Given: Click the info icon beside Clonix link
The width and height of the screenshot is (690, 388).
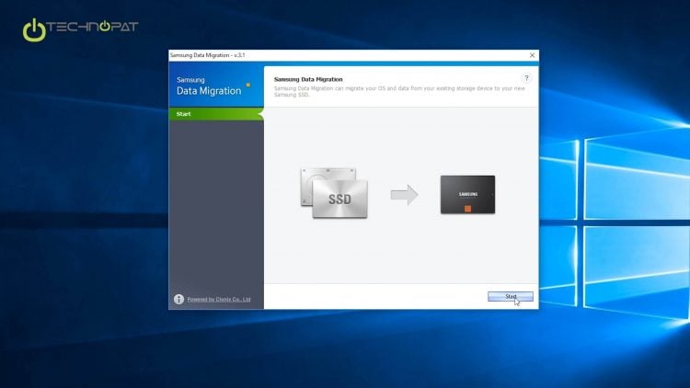Looking at the screenshot, I should pyautogui.click(x=178, y=299).
